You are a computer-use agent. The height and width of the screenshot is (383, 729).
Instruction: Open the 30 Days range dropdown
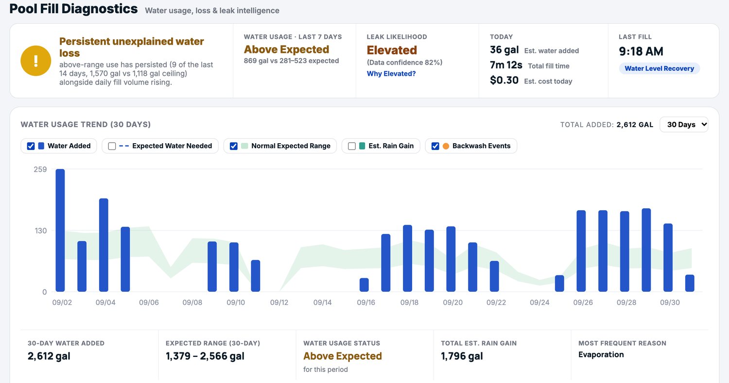click(684, 124)
